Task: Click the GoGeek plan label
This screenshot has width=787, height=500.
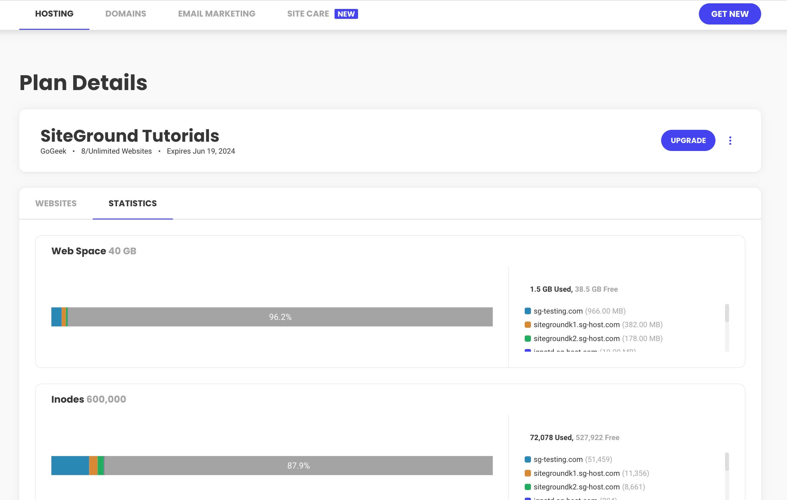Action: coord(53,151)
